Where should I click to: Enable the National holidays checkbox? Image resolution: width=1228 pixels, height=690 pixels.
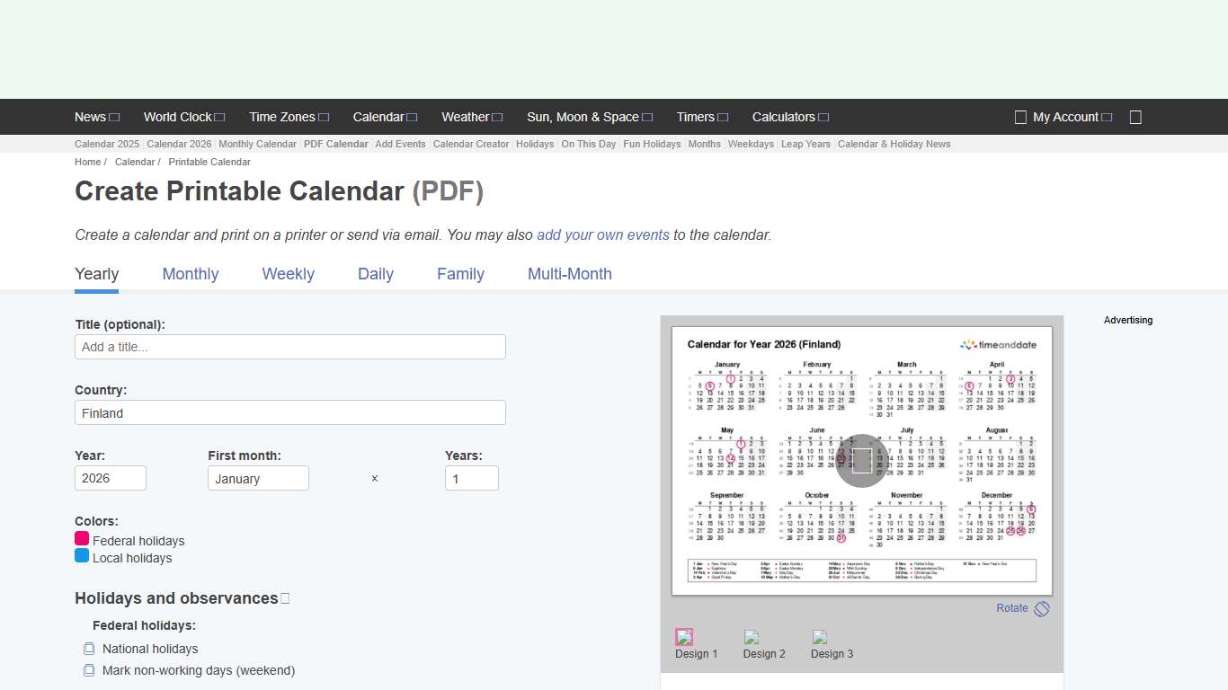click(x=89, y=648)
